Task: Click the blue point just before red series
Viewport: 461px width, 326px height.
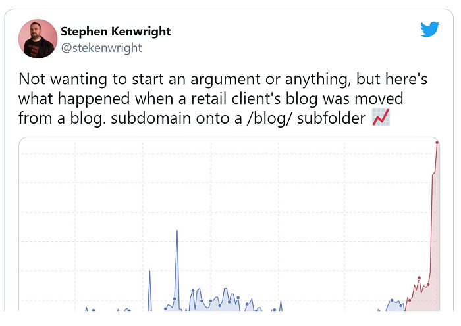Action: (x=400, y=306)
